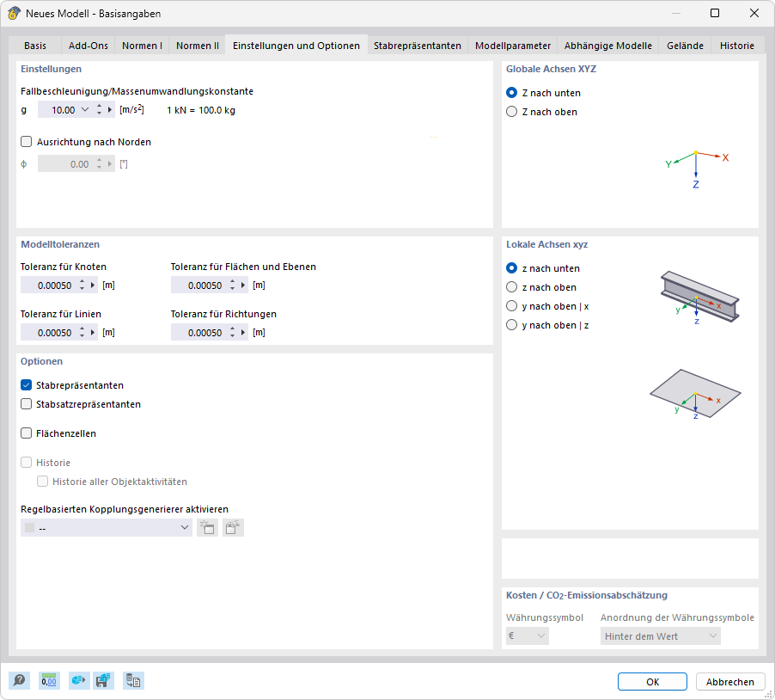Select Z nach oben for global axes
The height and width of the screenshot is (700, 775).
click(x=512, y=112)
